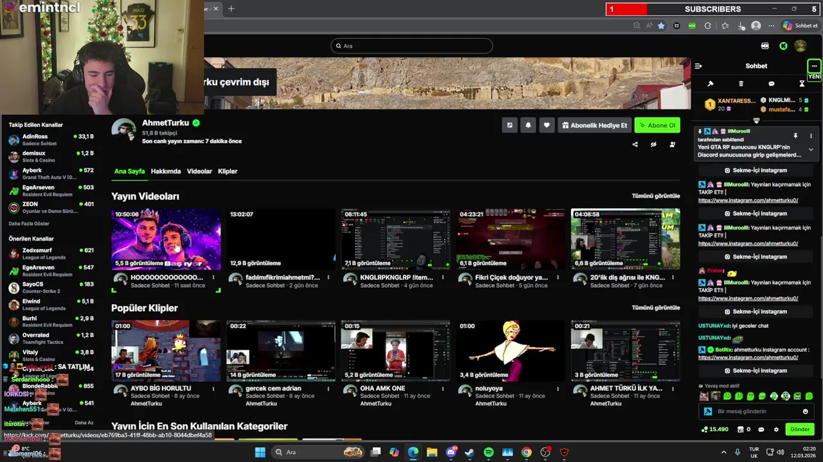823x462 pixels.
Task: Open the noluyoya clip thumbnail
Action: pyautogui.click(x=511, y=350)
